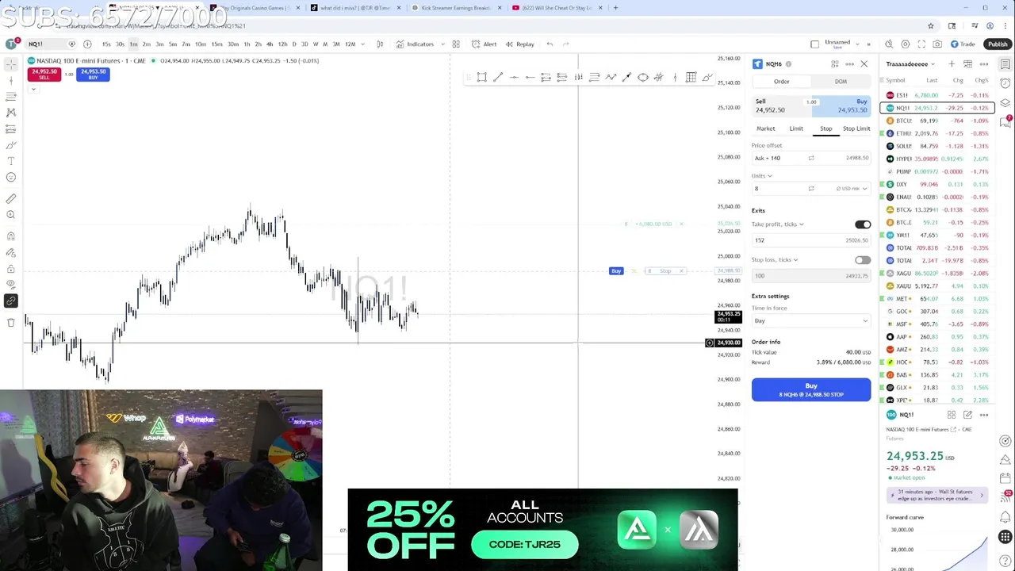1015x571 pixels.
Task: Open Time in force Day dropdown
Action: coord(811,321)
